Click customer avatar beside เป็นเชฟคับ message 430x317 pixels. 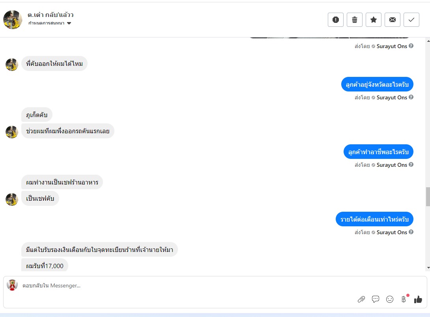[x=12, y=199]
